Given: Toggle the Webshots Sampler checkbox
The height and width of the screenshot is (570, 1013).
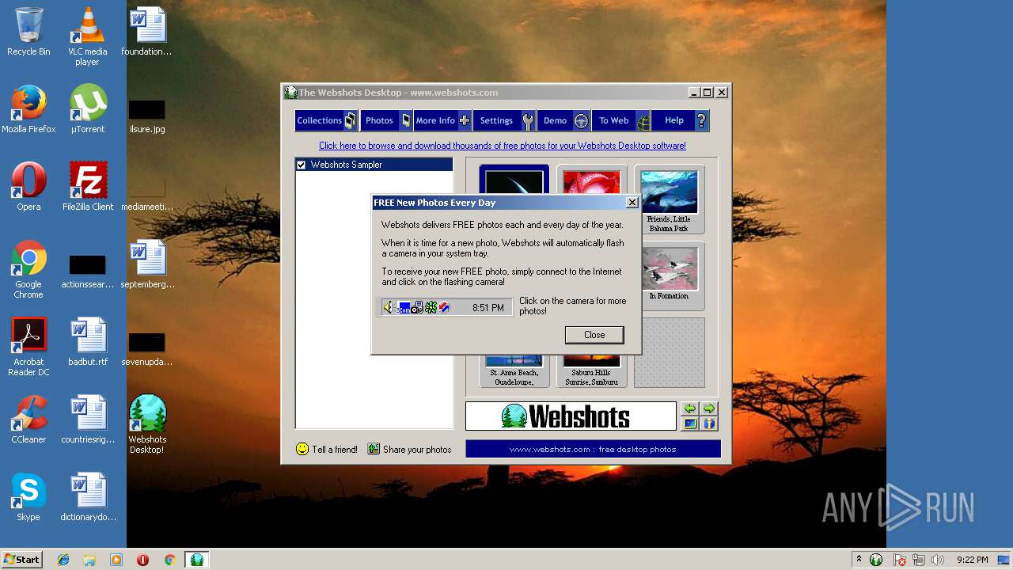Looking at the screenshot, I should click(301, 165).
